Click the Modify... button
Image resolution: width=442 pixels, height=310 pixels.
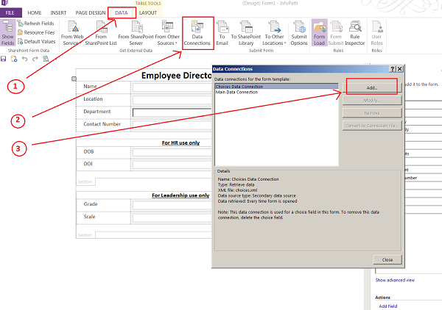tap(372, 101)
